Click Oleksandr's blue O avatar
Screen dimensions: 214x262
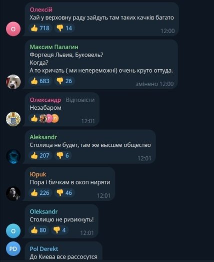[13, 231]
